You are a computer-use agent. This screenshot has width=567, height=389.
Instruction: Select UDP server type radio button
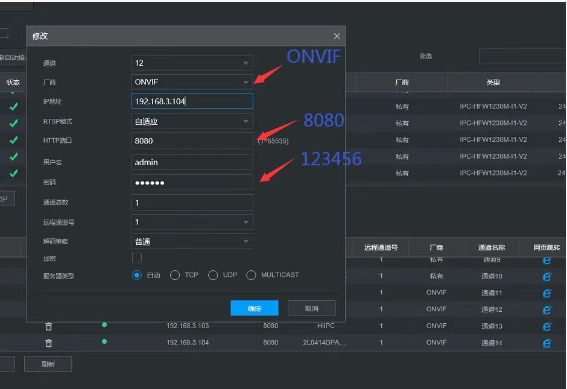point(213,275)
